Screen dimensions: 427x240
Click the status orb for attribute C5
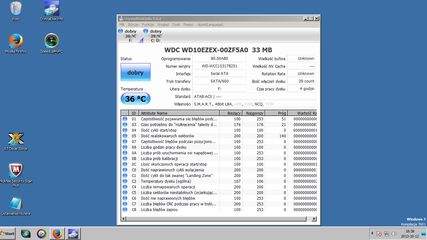point(125,193)
